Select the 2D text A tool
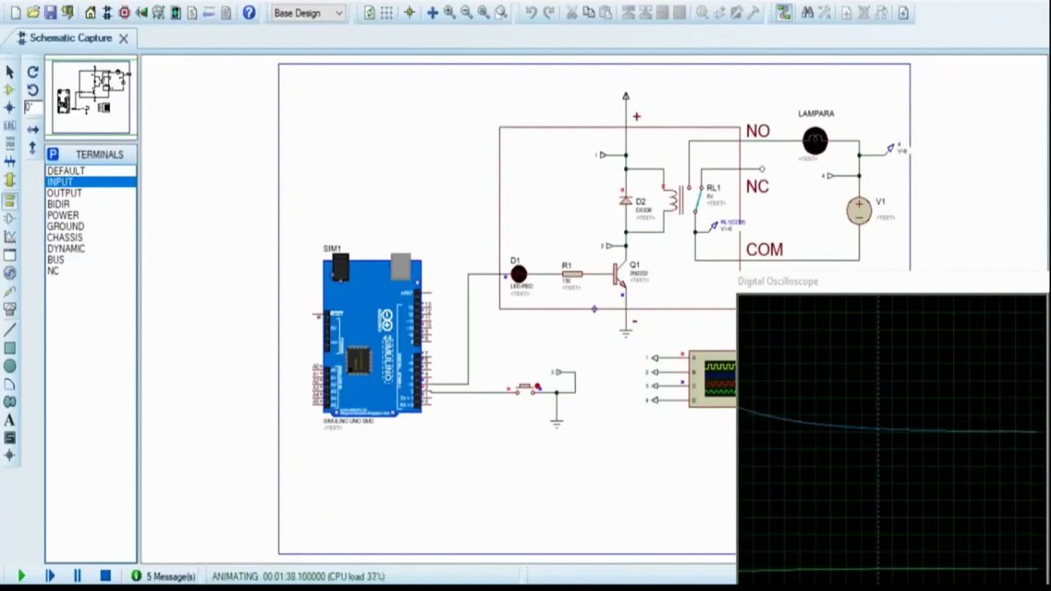The height and width of the screenshot is (591, 1051). 10,419
